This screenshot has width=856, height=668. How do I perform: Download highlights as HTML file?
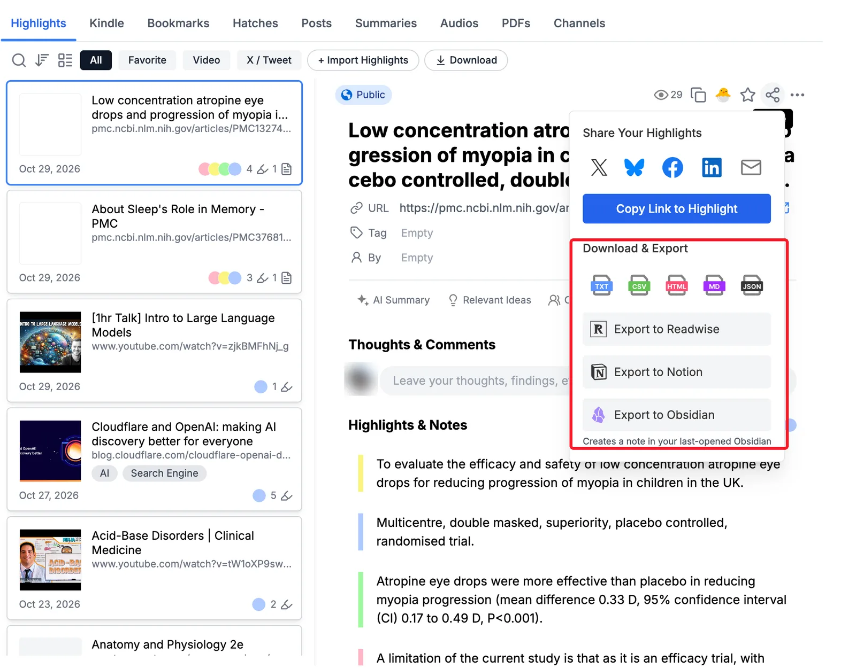[x=677, y=286]
